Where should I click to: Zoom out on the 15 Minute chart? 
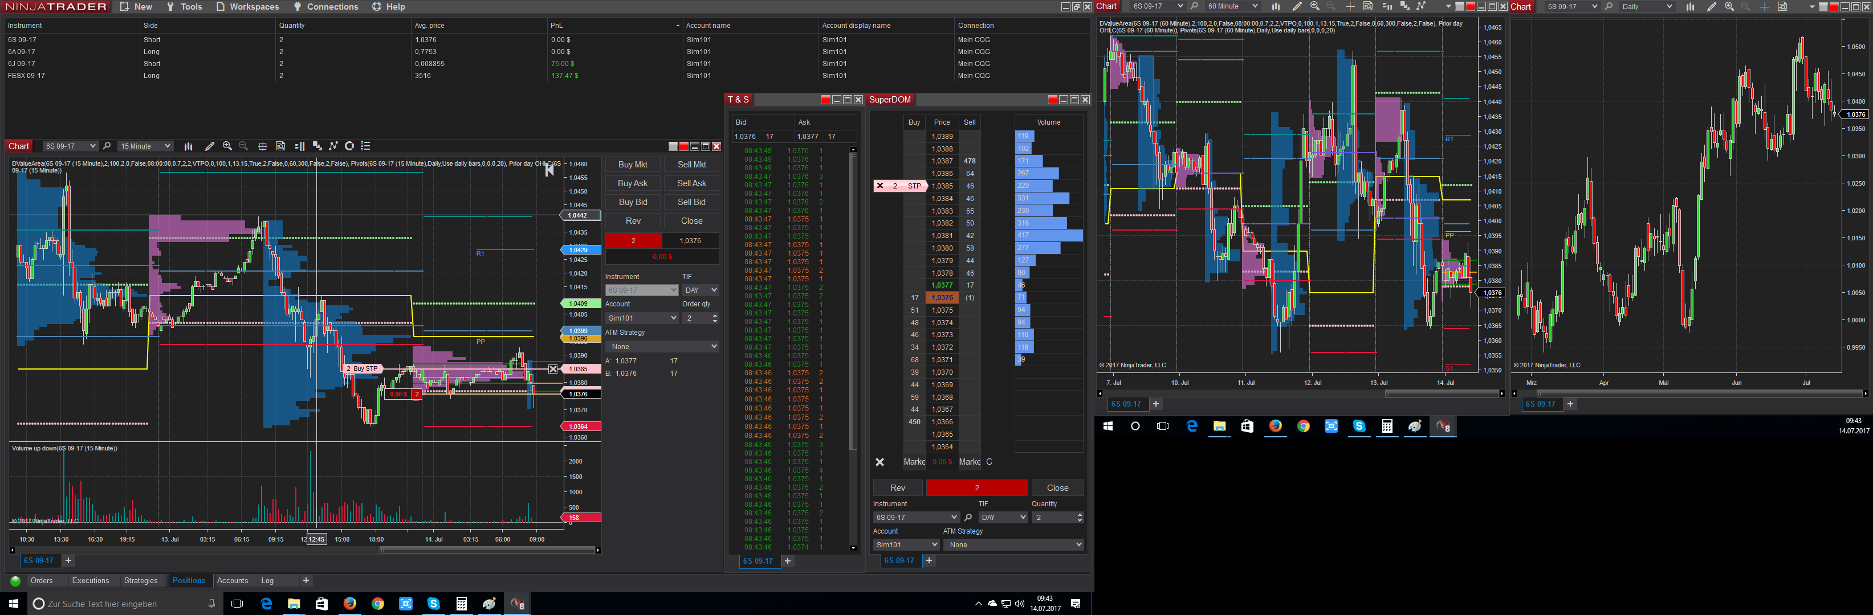pos(243,146)
